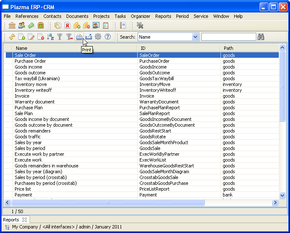Click the add new record icon
The height and width of the screenshot is (233, 290).
22,37
